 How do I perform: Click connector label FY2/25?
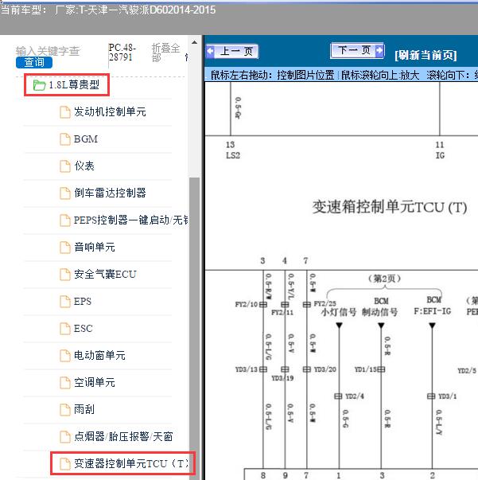click(x=325, y=303)
